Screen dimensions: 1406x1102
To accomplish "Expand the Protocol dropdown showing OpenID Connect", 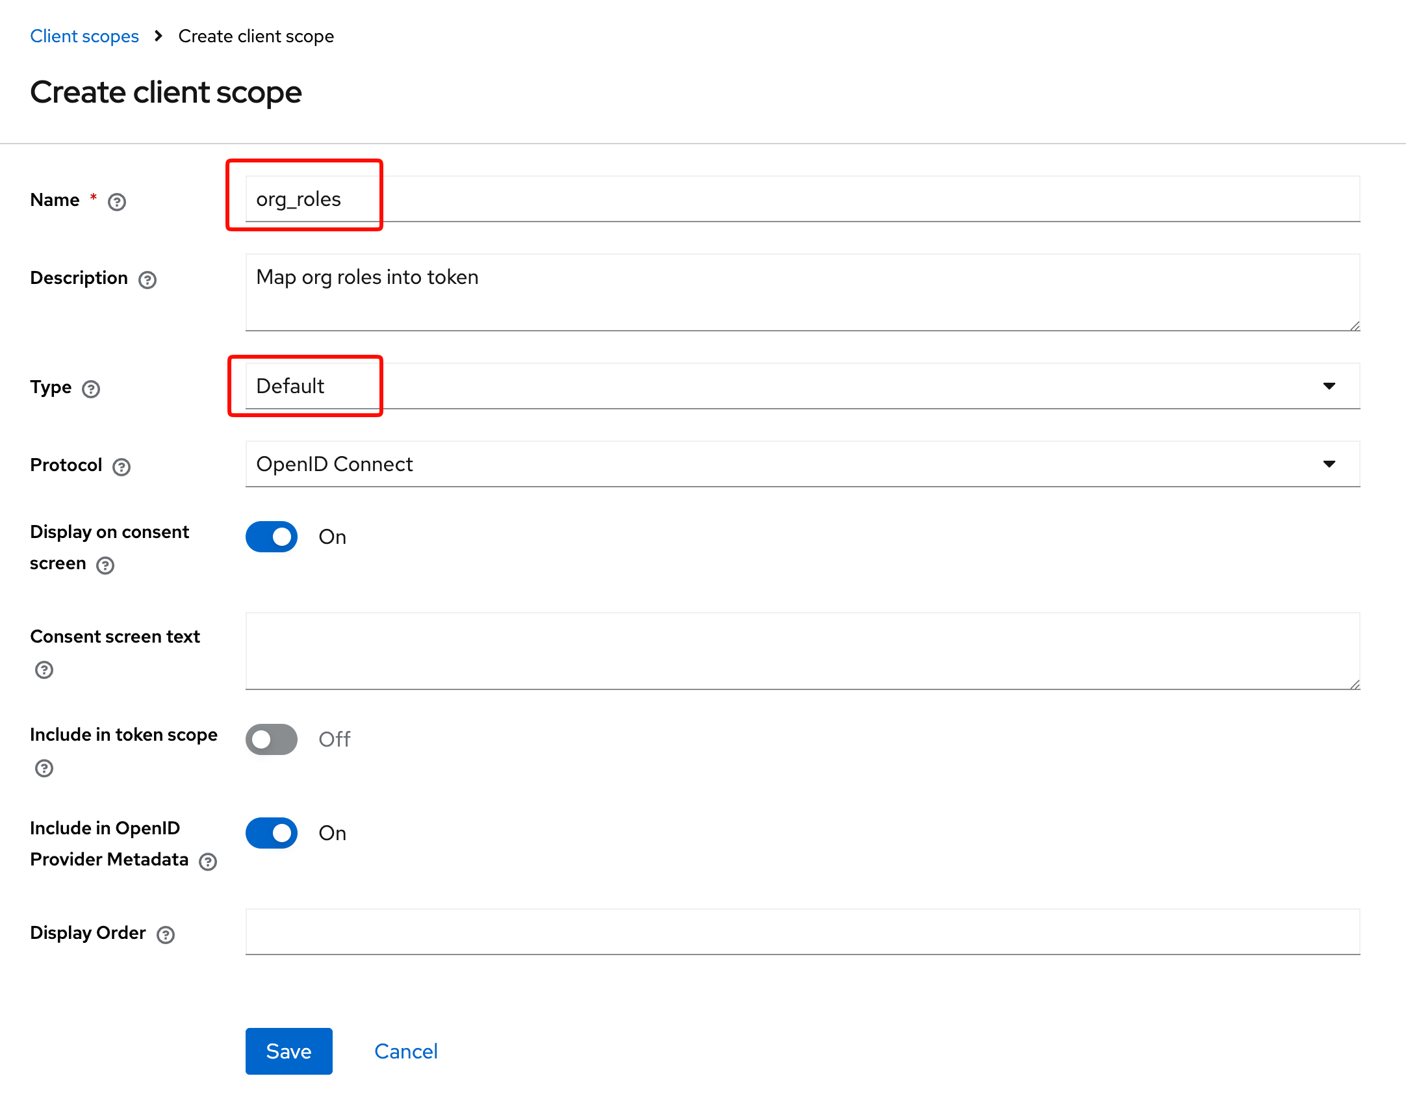I will point(802,464).
